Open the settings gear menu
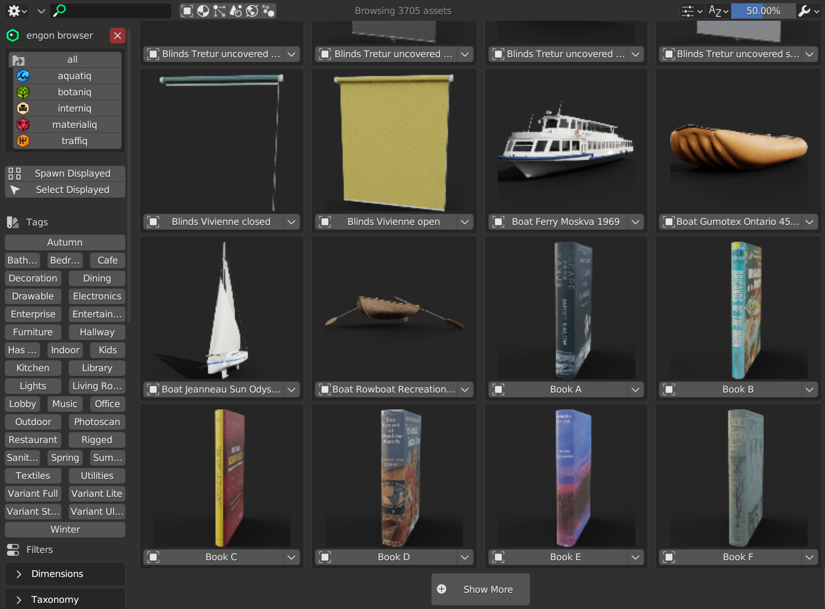Screen dimensions: 825x609 tap(13, 10)
